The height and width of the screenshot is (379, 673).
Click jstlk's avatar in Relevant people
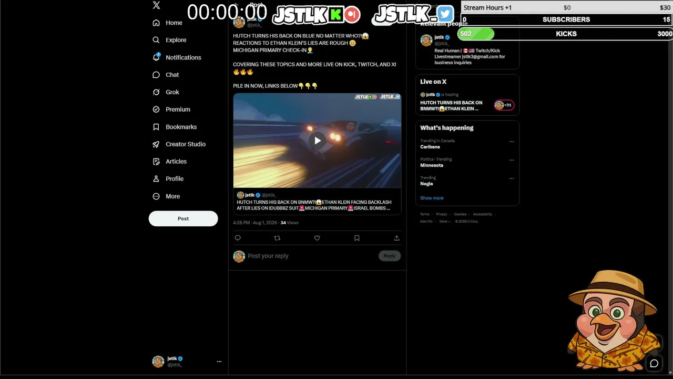(426, 40)
